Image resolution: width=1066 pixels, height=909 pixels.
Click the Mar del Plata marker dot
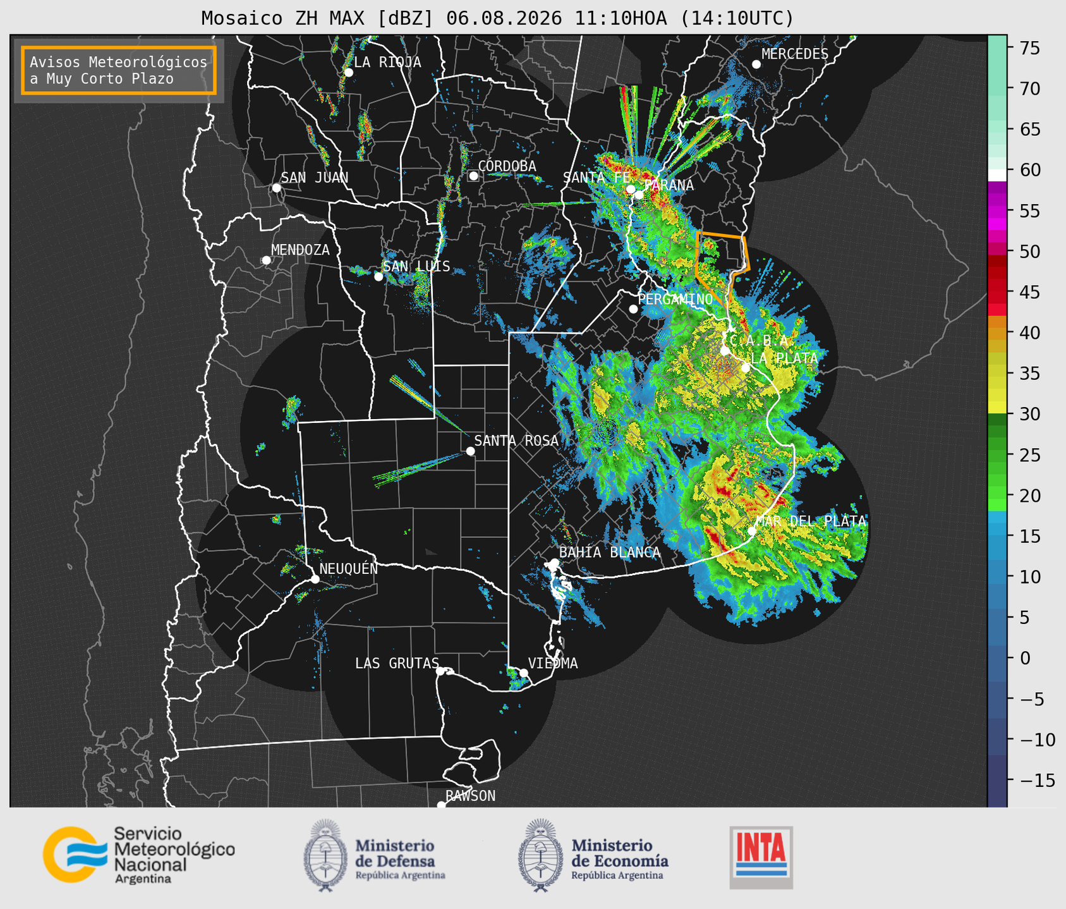point(752,530)
